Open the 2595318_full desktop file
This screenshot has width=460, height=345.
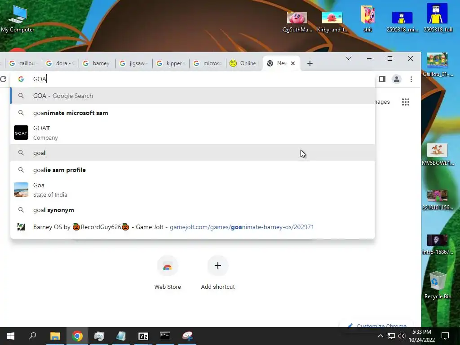tap(438, 18)
